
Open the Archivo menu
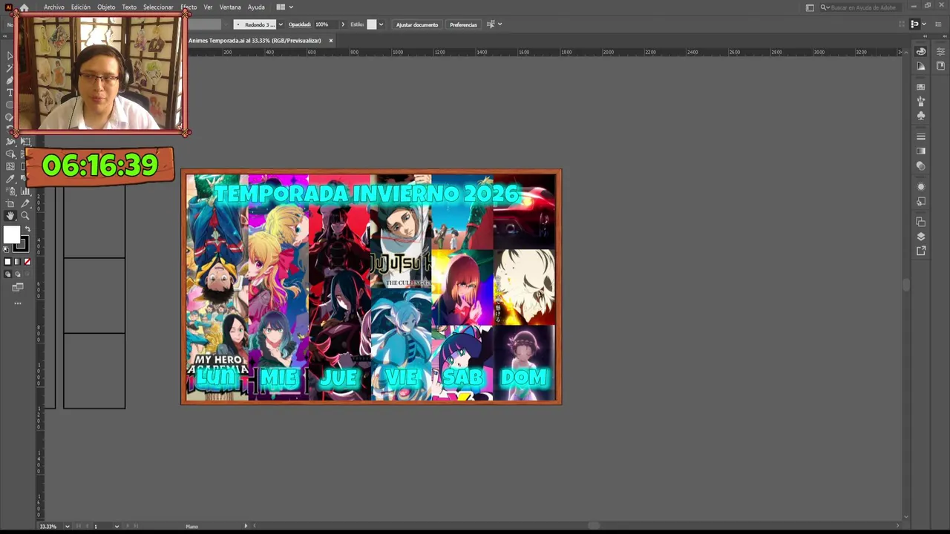(x=53, y=7)
